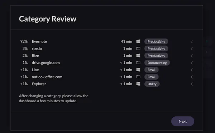
Task: Open the Productivity tag on the Rize row
Action: (156, 56)
